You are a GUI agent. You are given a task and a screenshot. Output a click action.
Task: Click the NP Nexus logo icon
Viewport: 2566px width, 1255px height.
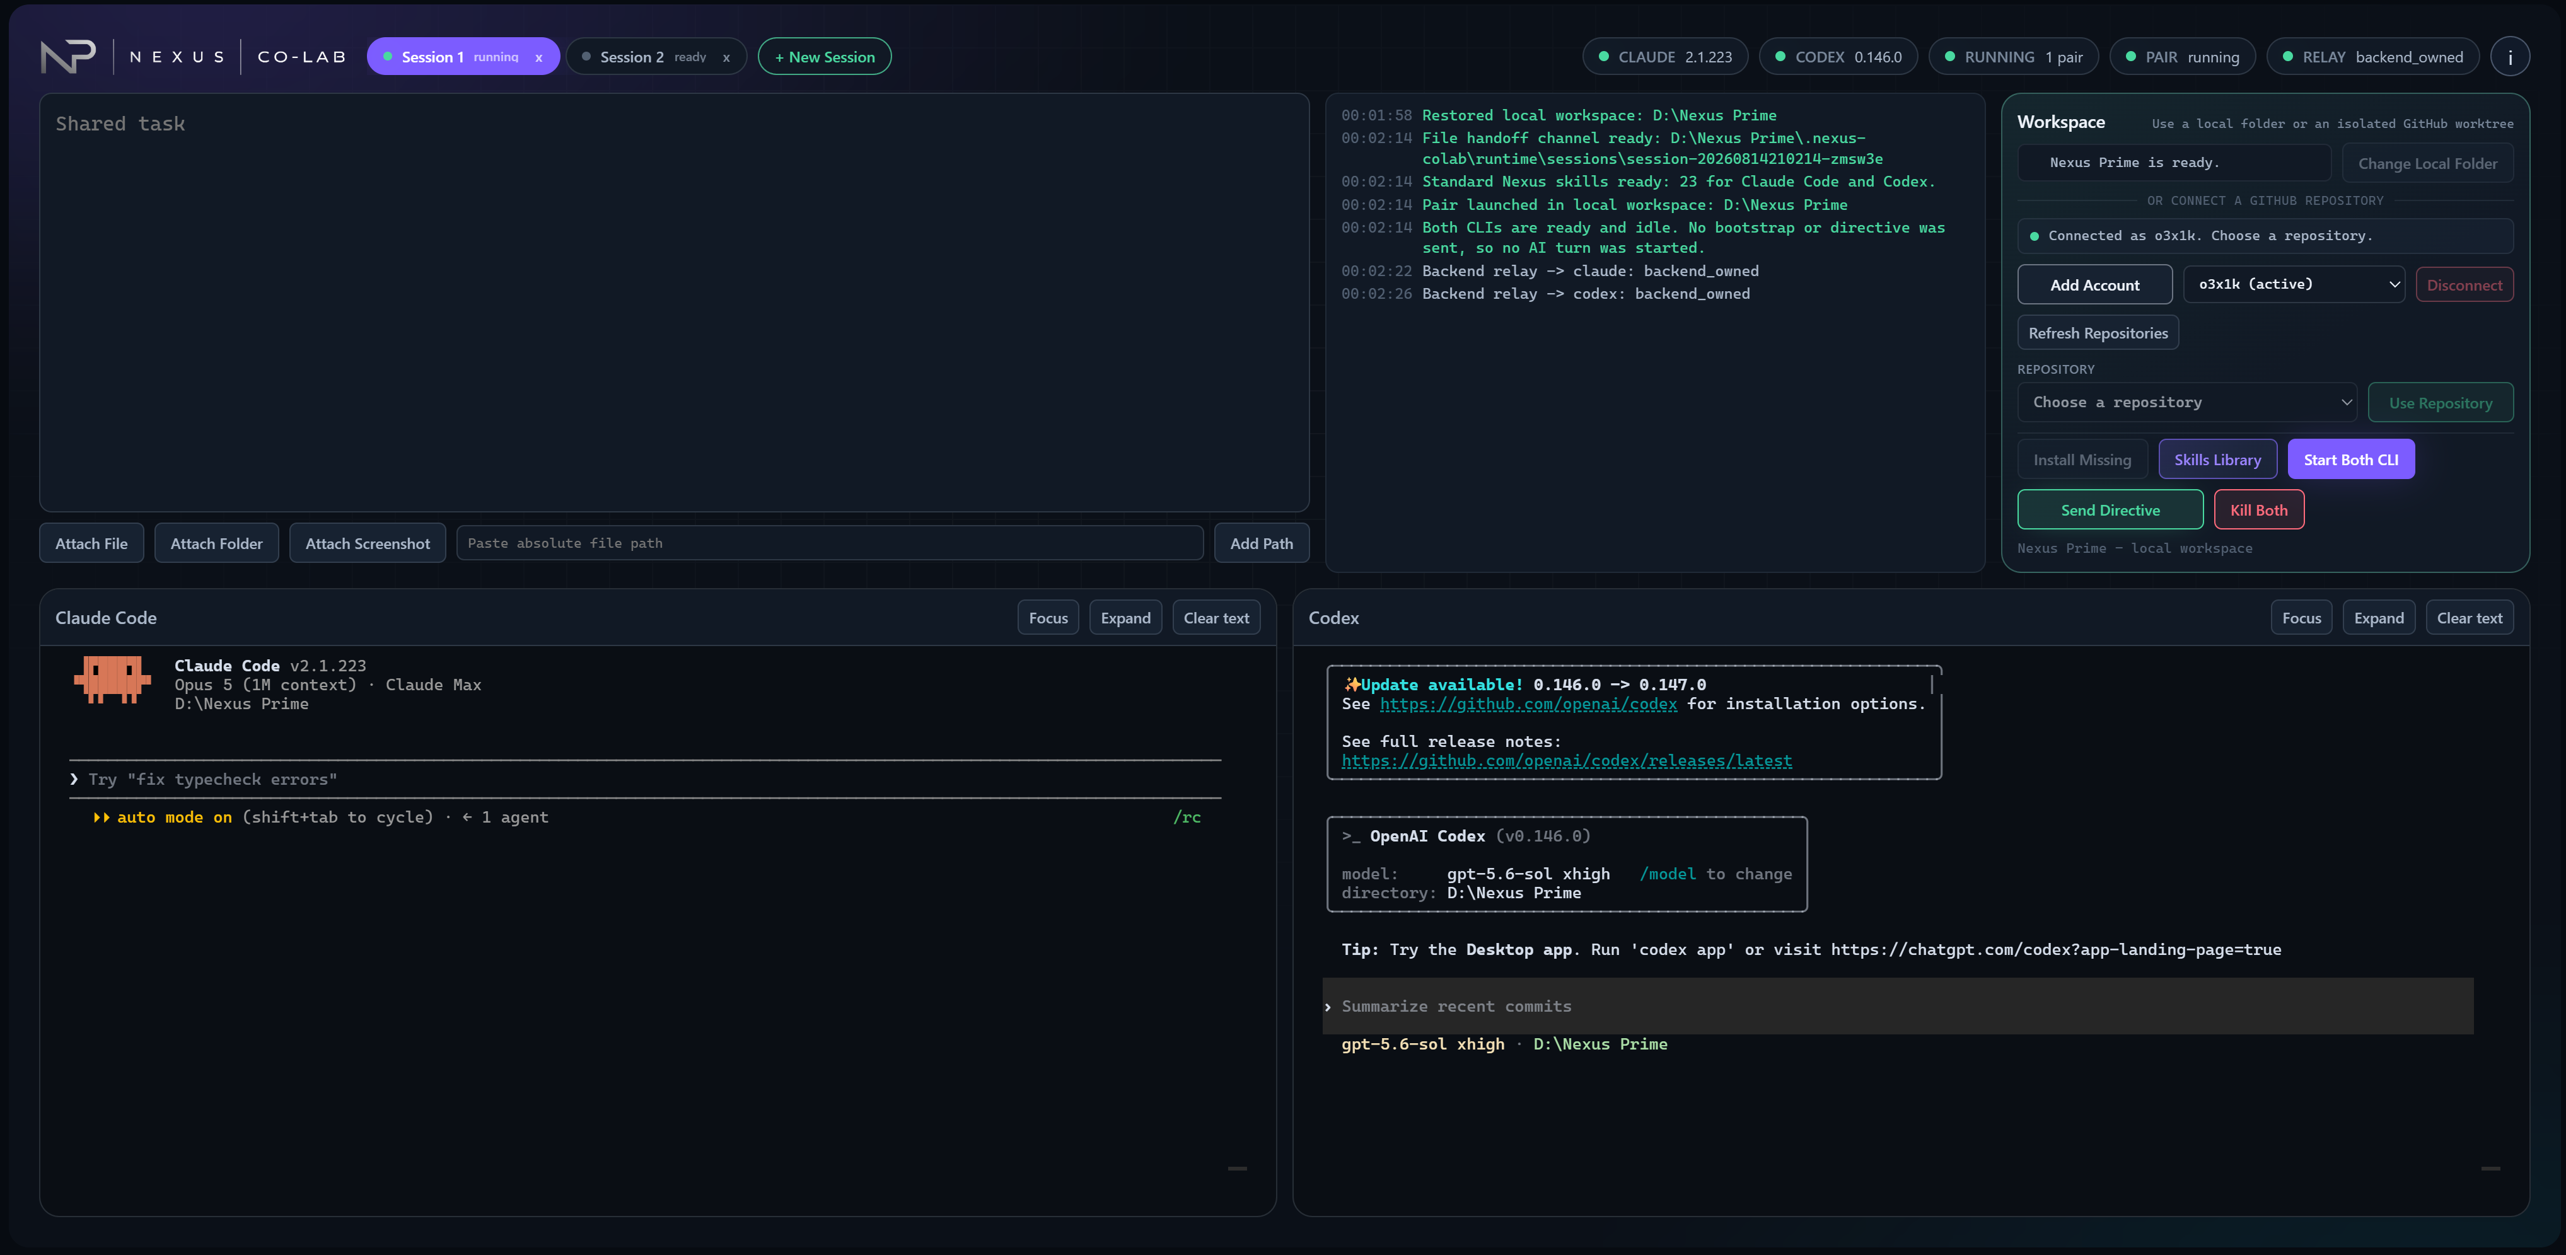tap(67, 57)
